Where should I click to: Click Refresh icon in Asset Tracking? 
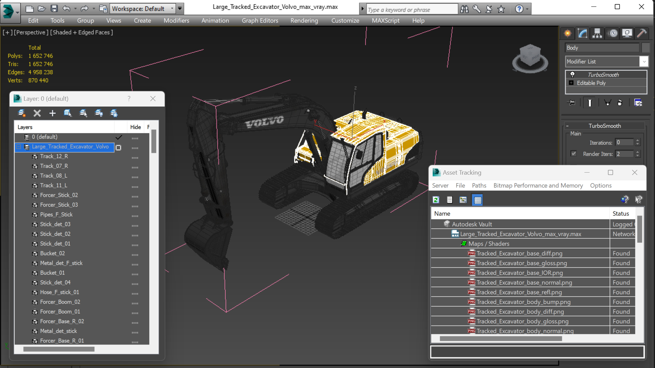click(x=436, y=200)
